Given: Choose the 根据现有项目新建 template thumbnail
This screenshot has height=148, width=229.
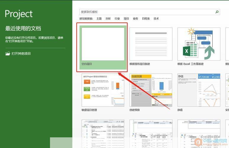Looking at the screenshot, I should [151, 44].
